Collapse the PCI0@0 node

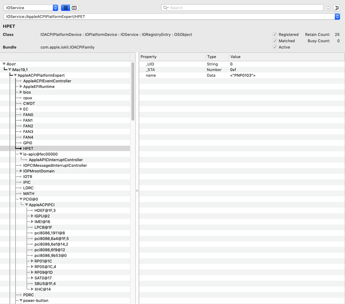pos(21,199)
